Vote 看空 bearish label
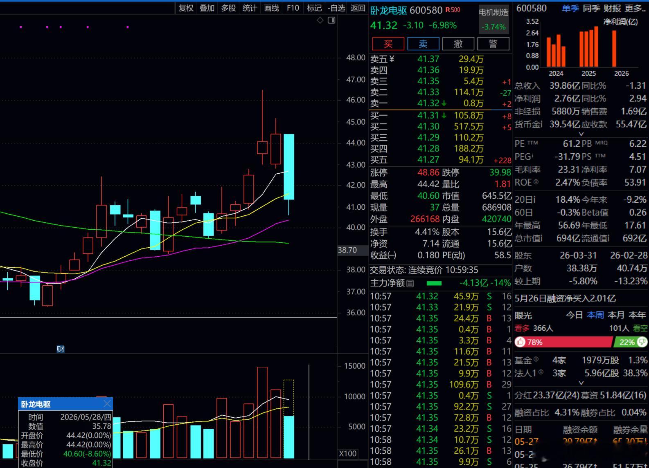 click(x=640, y=328)
